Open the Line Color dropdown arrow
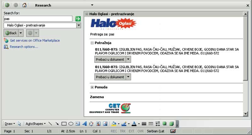The width and height of the screenshot is (252, 135). click(x=129, y=124)
